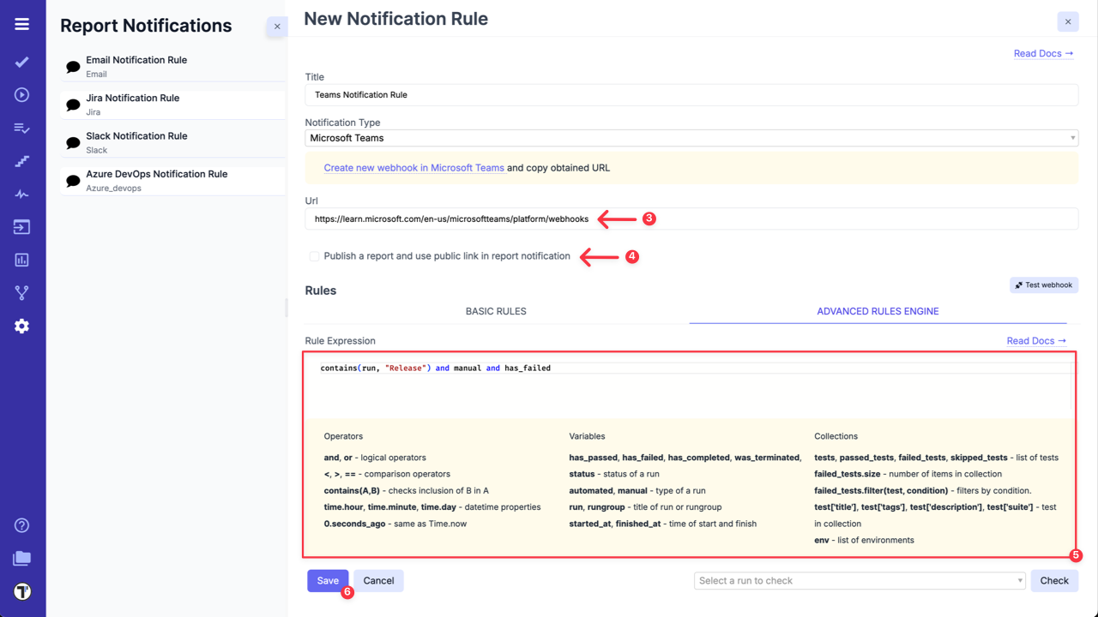Viewport: 1098px width, 617px height.
Task: Open the run selection dropdown near Check
Action: point(858,580)
